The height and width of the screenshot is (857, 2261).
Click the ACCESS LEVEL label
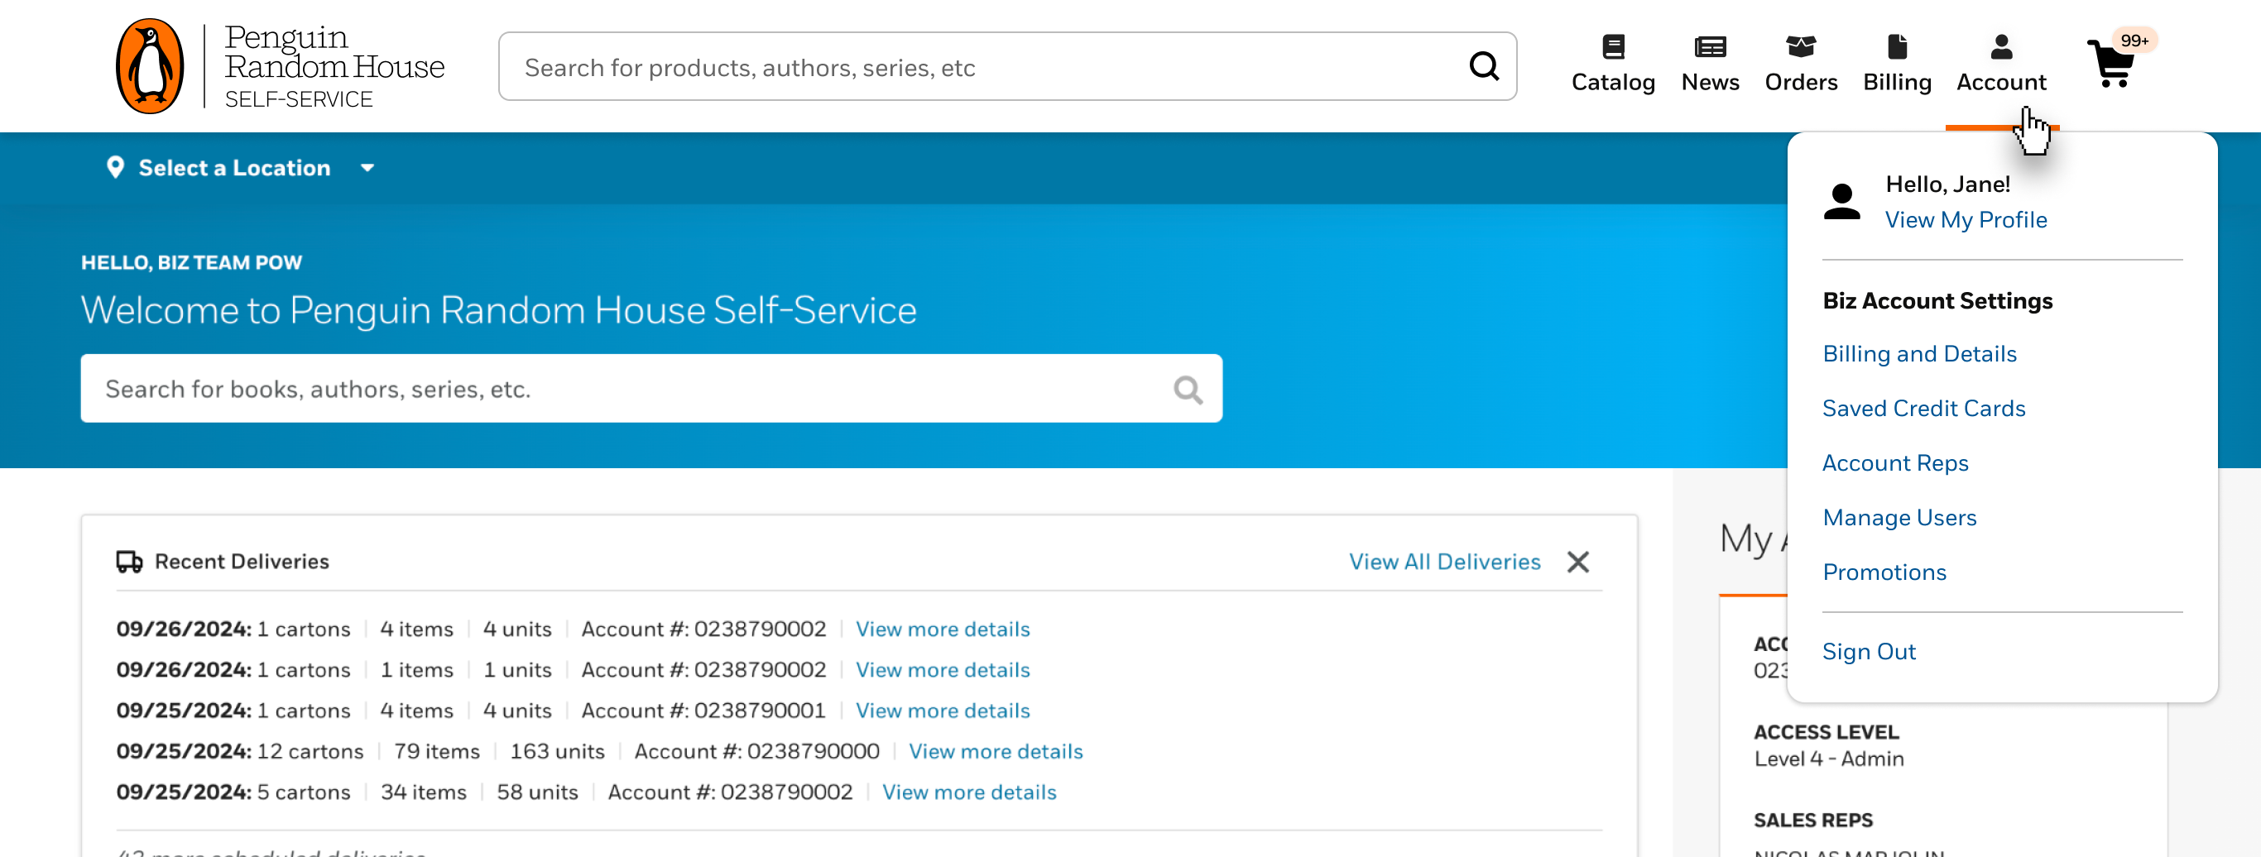[x=1826, y=731]
